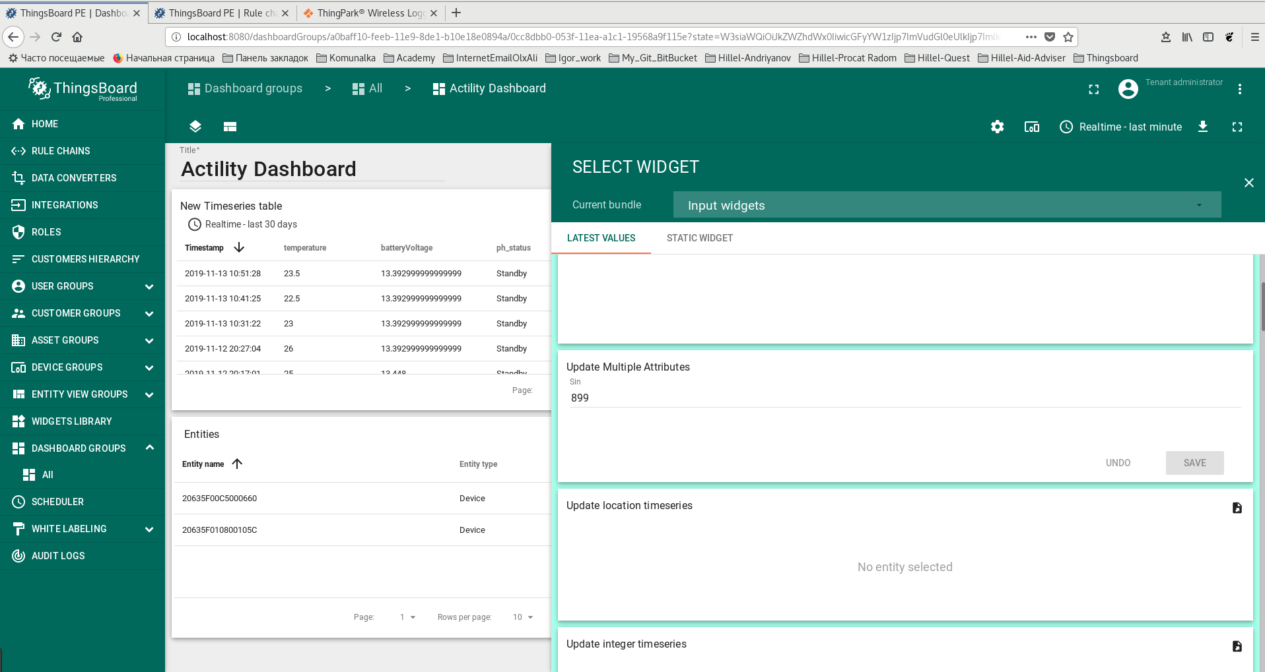
Task: Open entity aliases icon in the toolbar
Action: coord(1032,127)
